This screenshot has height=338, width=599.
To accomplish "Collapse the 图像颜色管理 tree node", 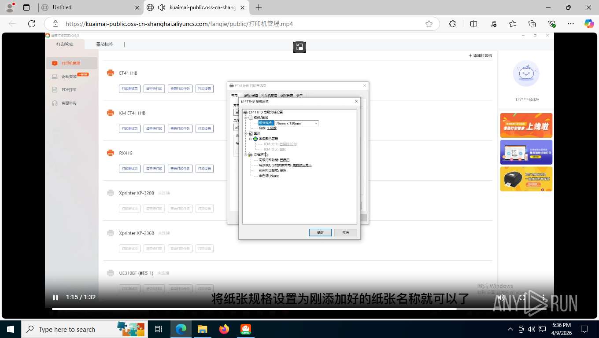I will (x=251, y=139).
